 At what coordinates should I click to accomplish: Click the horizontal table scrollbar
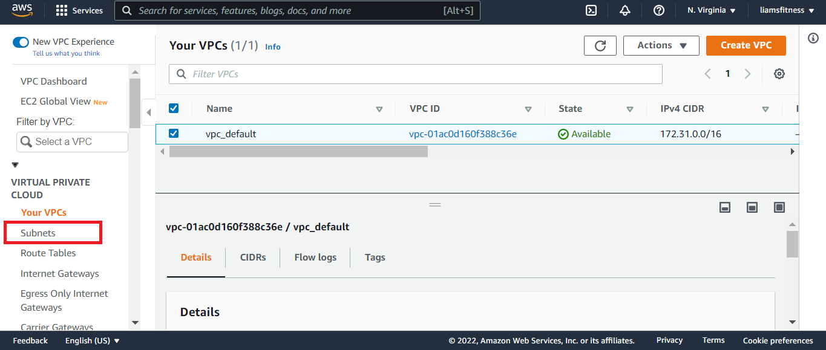(x=298, y=151)
